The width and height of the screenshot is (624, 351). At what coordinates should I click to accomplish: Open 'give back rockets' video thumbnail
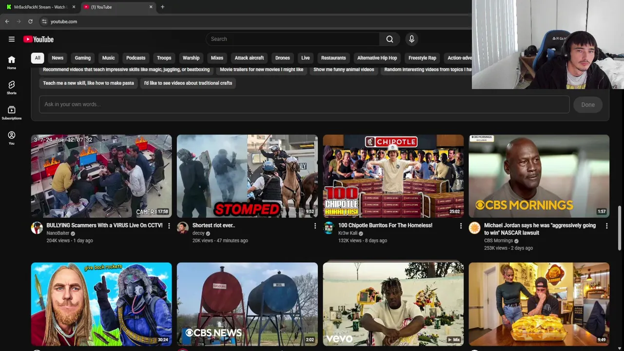pos(101,304)
